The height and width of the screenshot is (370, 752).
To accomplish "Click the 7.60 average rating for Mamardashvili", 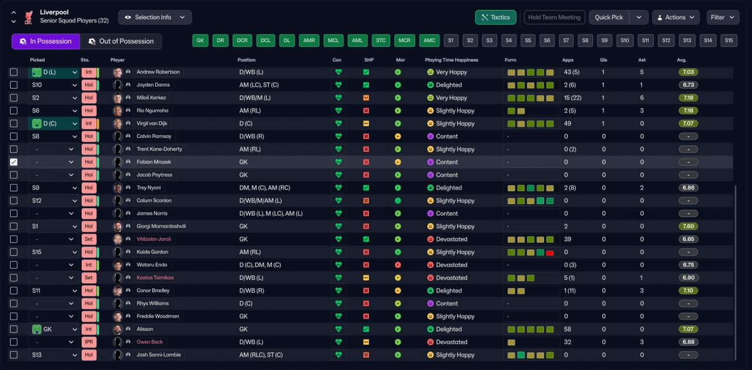I will tap(688, 226).
